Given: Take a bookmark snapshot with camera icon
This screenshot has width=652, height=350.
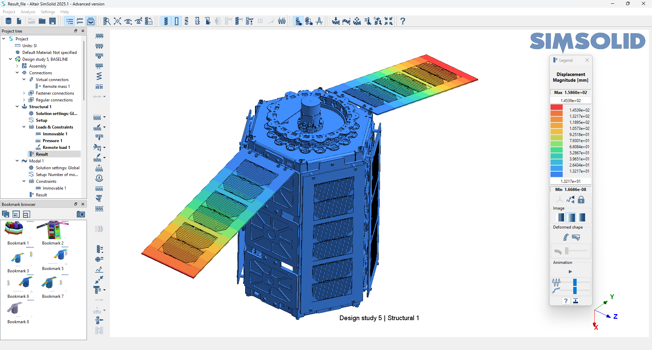Looking at the screenshot, I should click(x=81, y=214).
